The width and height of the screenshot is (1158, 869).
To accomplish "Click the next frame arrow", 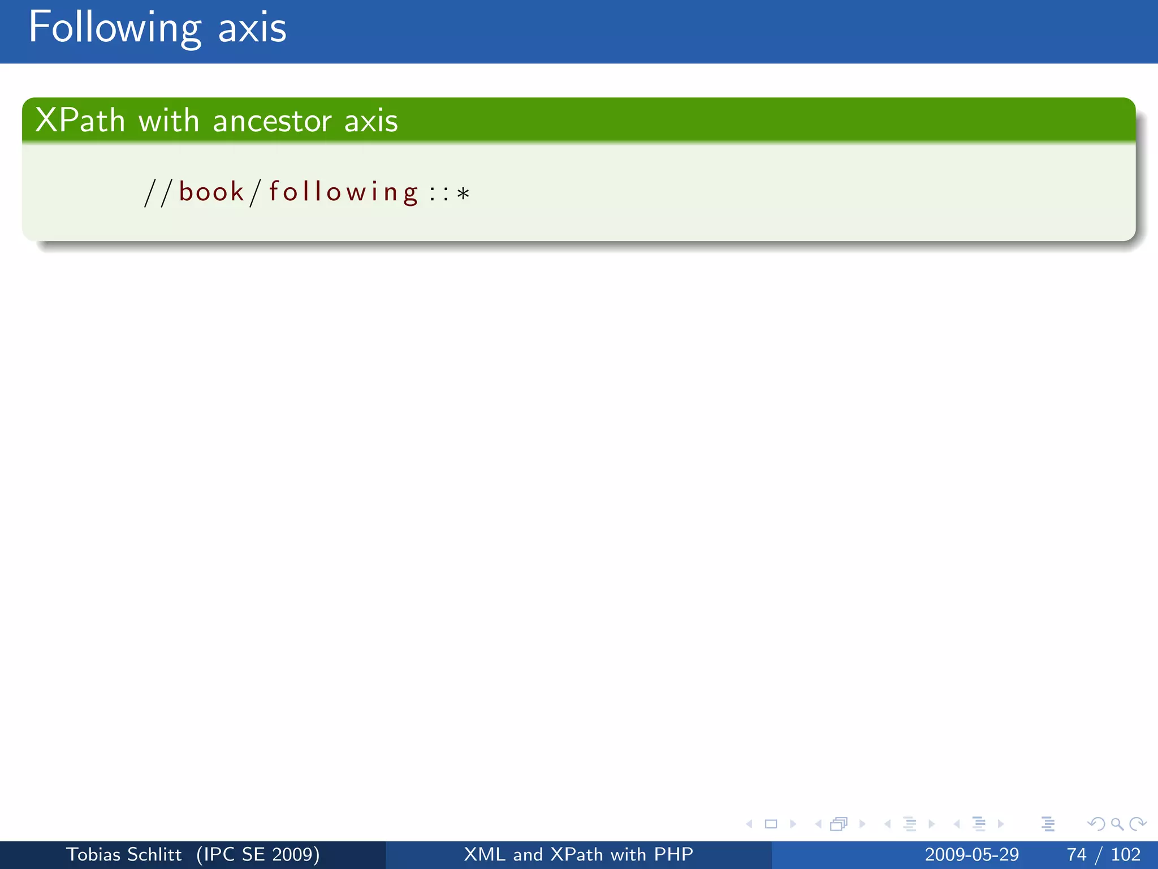I will tap(862, 824).
